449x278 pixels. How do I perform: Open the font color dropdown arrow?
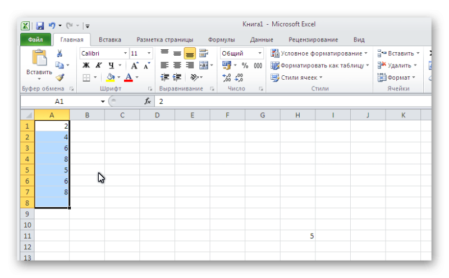pyautogui.click(x=137, y=78)
